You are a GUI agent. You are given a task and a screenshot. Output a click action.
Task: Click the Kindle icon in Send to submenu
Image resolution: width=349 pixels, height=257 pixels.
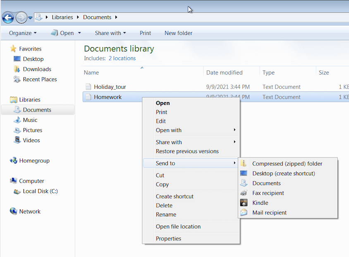pos(244,203)
